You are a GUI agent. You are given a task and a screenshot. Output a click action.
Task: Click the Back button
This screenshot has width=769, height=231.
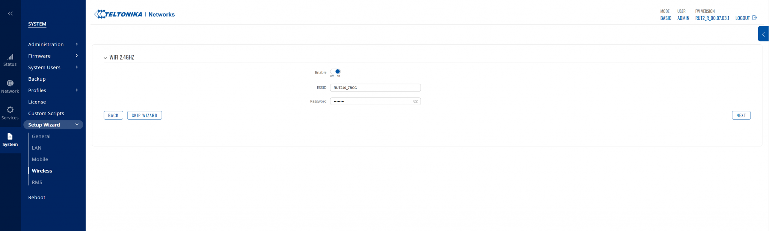click(x=113, y=115)
